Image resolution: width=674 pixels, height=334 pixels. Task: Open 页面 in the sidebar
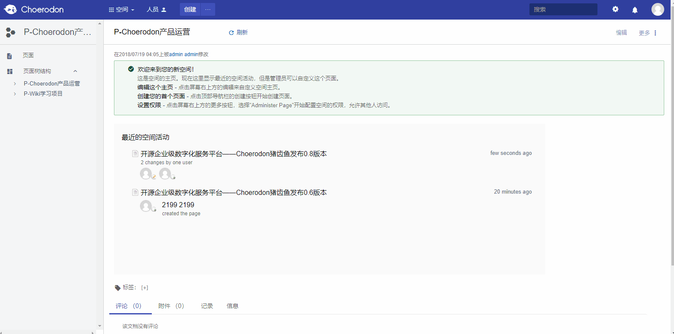pos(28,56)
